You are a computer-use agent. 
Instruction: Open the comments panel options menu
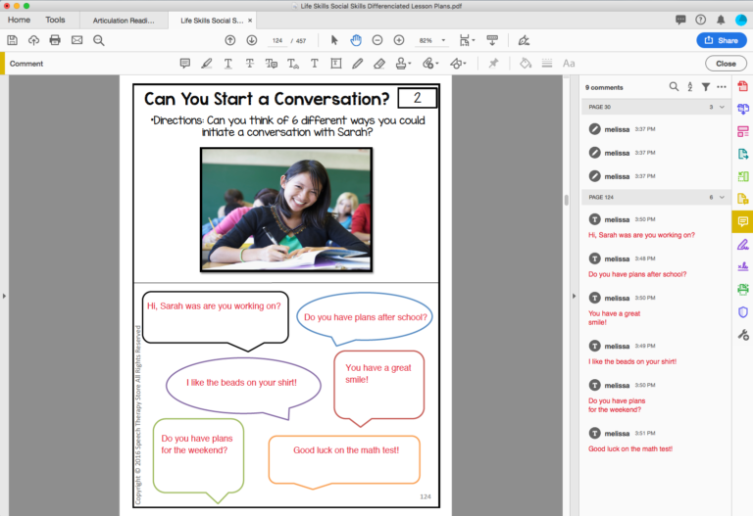[722, 87]
